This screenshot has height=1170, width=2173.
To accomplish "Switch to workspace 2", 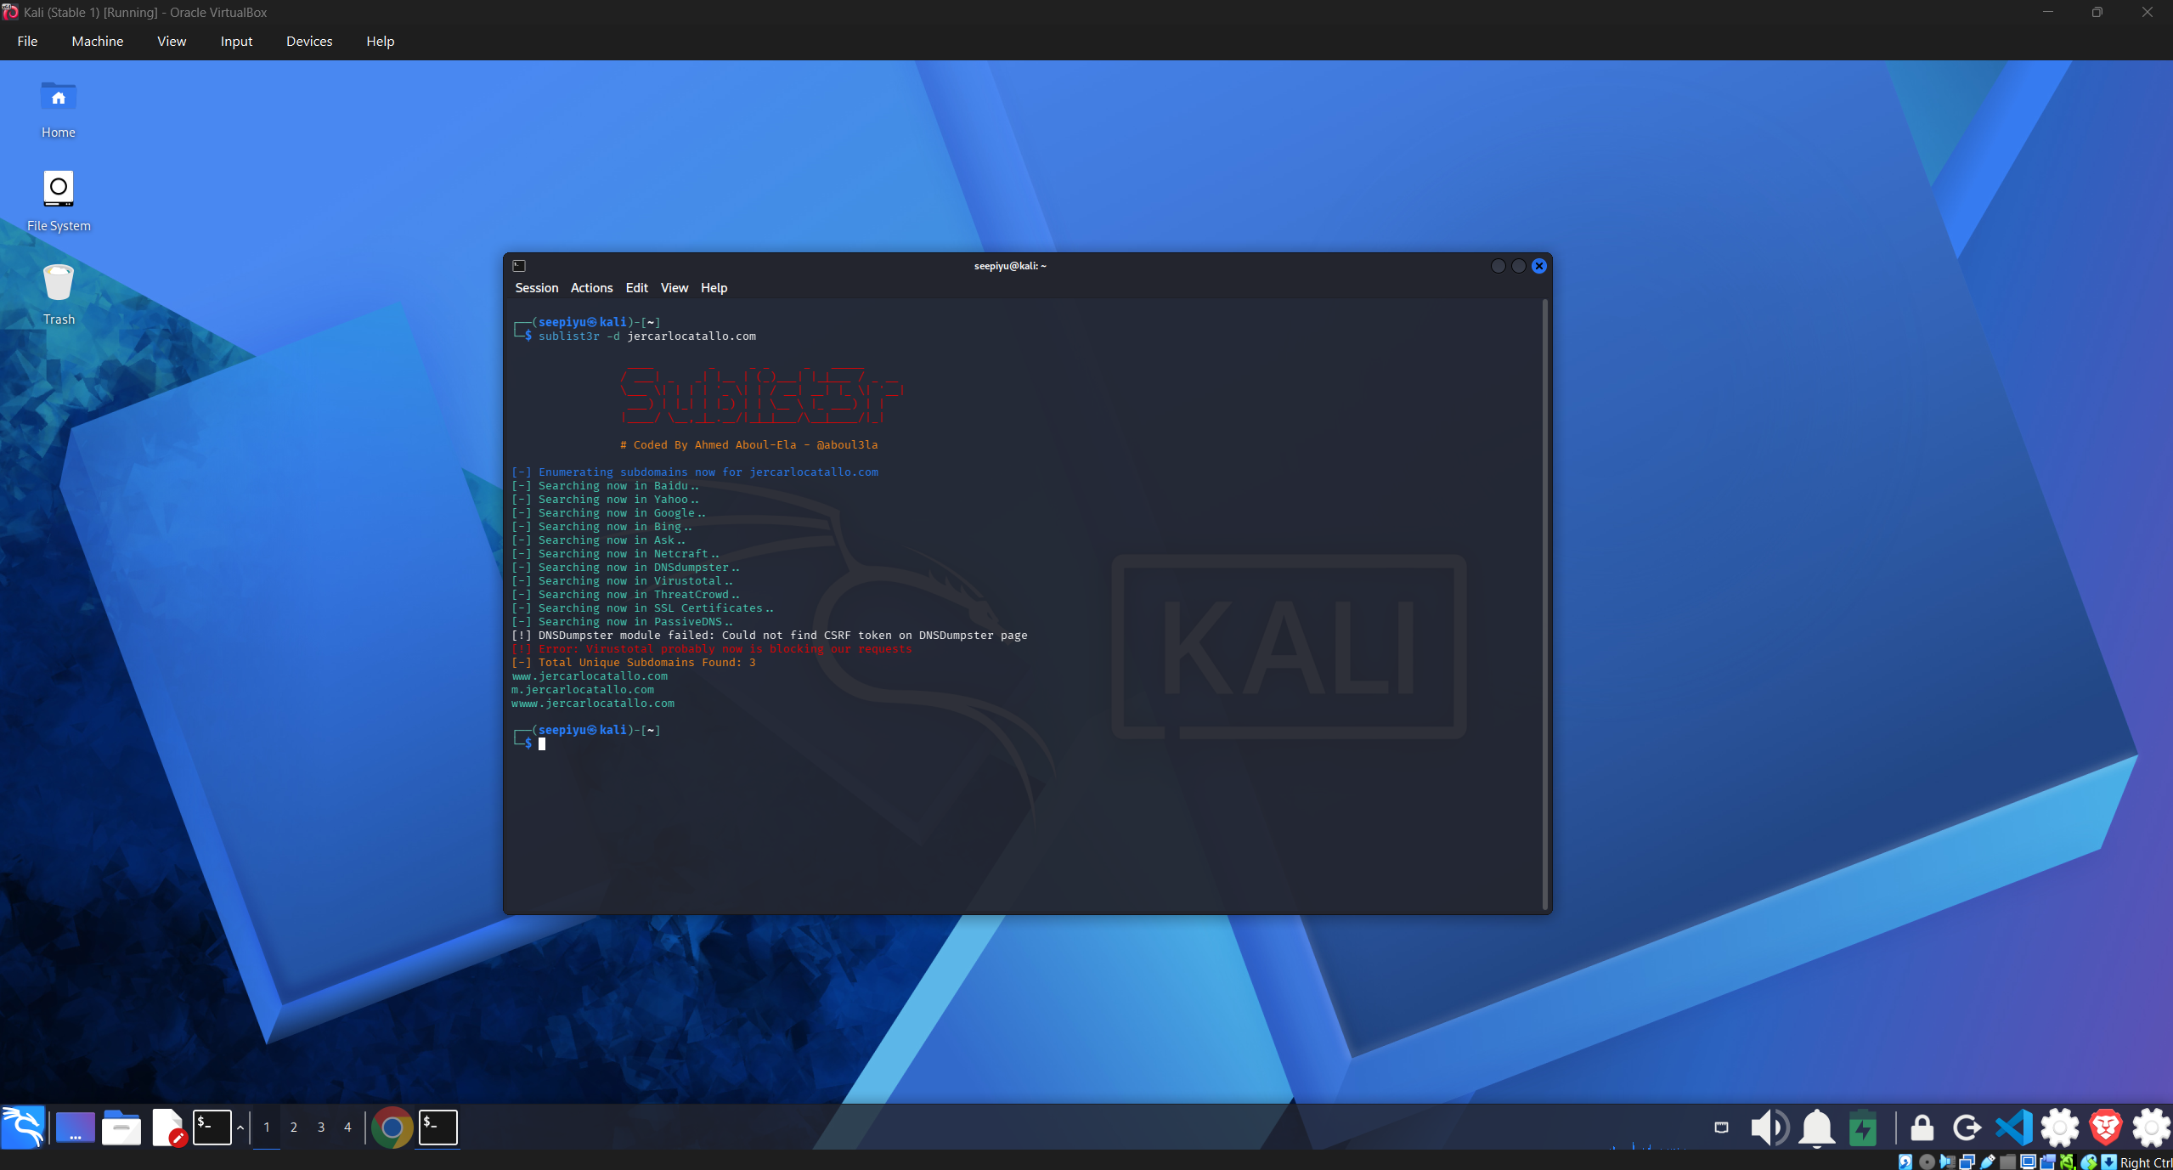I will click(294, 1128).
